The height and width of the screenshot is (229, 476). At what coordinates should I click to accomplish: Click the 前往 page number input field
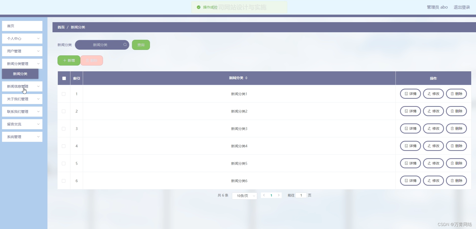click(301, 195)
